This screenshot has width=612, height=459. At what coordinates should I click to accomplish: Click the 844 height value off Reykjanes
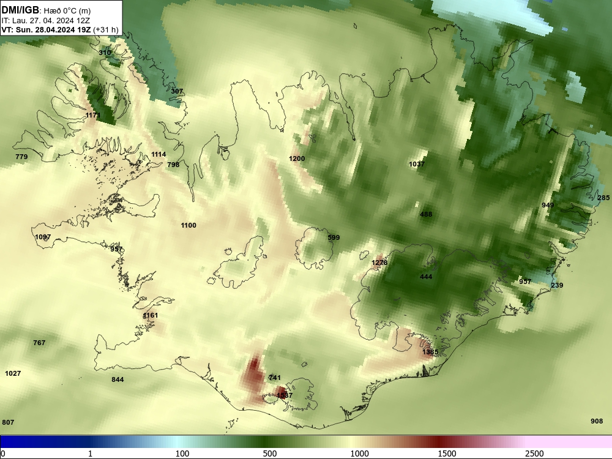(x=118, y=379)
